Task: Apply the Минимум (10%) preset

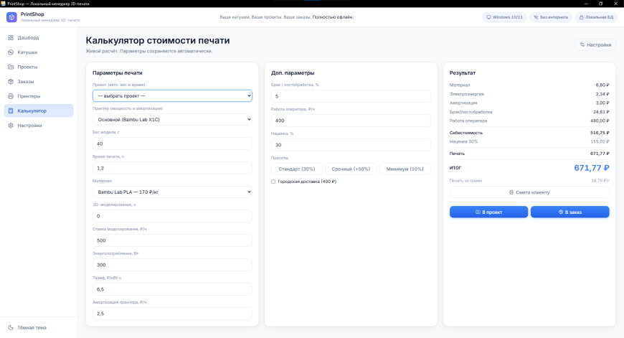Action: point(405,169)
